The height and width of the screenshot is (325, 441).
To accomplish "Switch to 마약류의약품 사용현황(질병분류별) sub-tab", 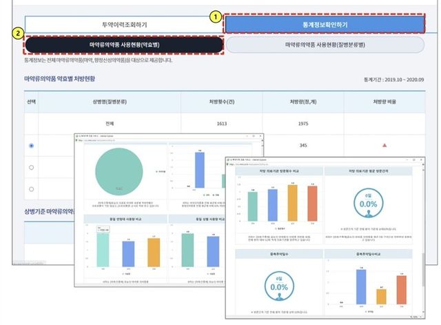I will pyautogui.click(x=325, y=44).
